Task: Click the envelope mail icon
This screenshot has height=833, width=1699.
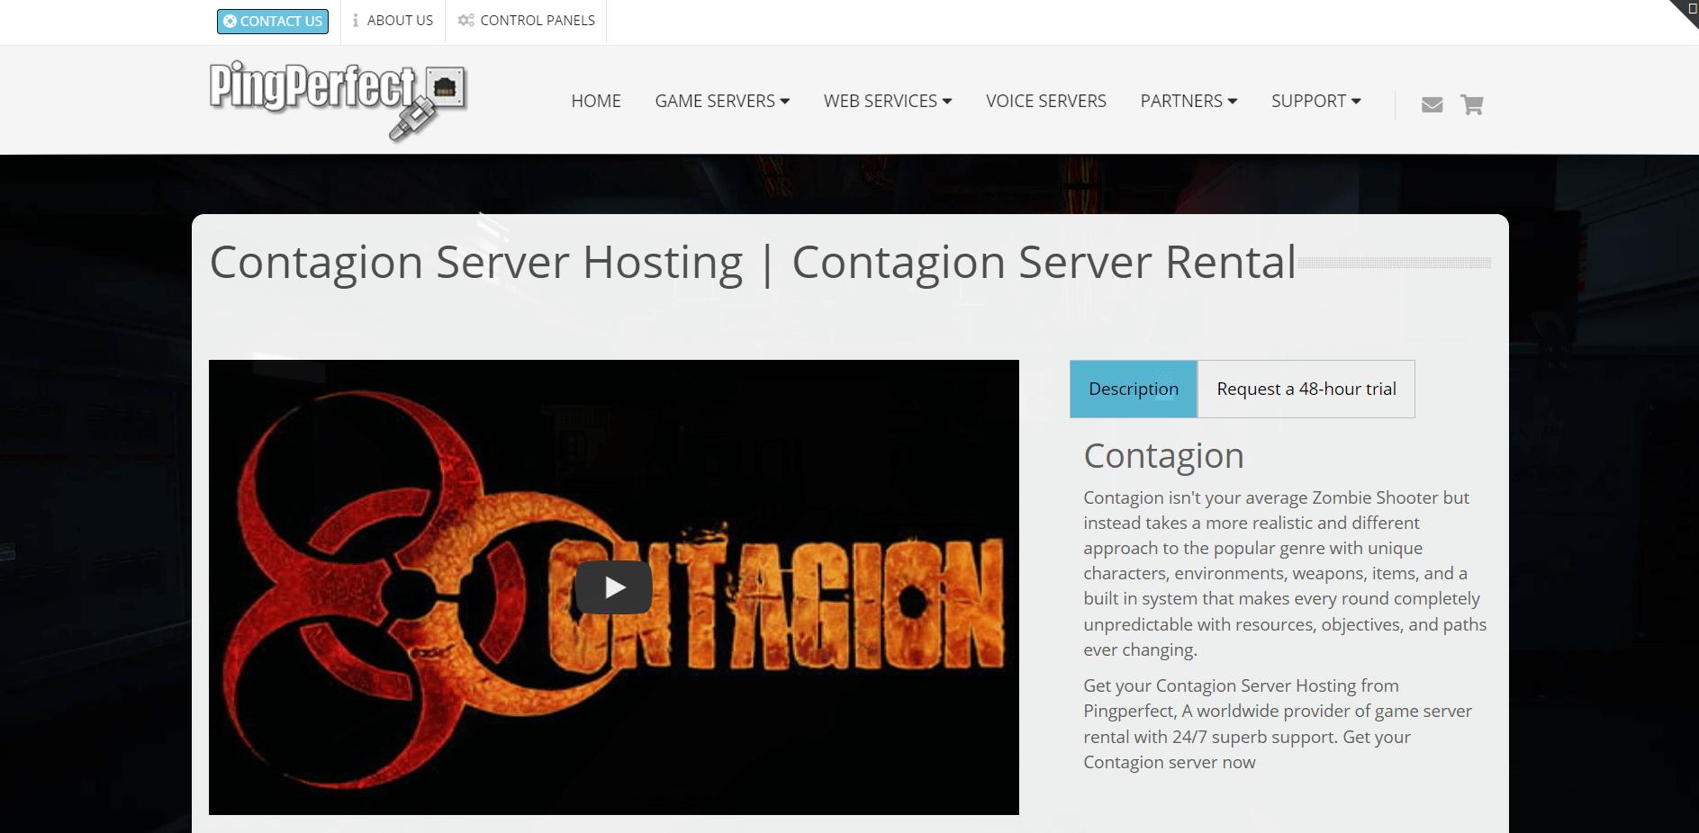Action: (1432, 105)
